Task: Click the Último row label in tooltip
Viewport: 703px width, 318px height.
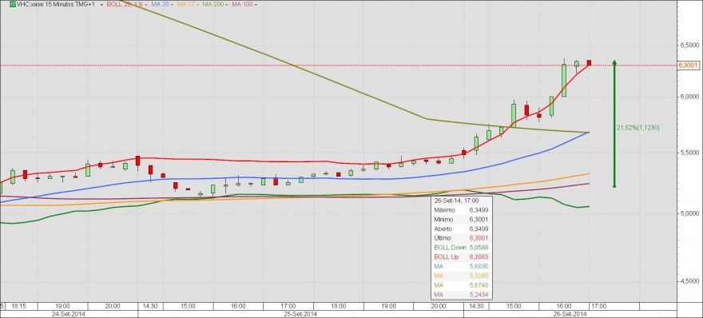Action: 443,238
